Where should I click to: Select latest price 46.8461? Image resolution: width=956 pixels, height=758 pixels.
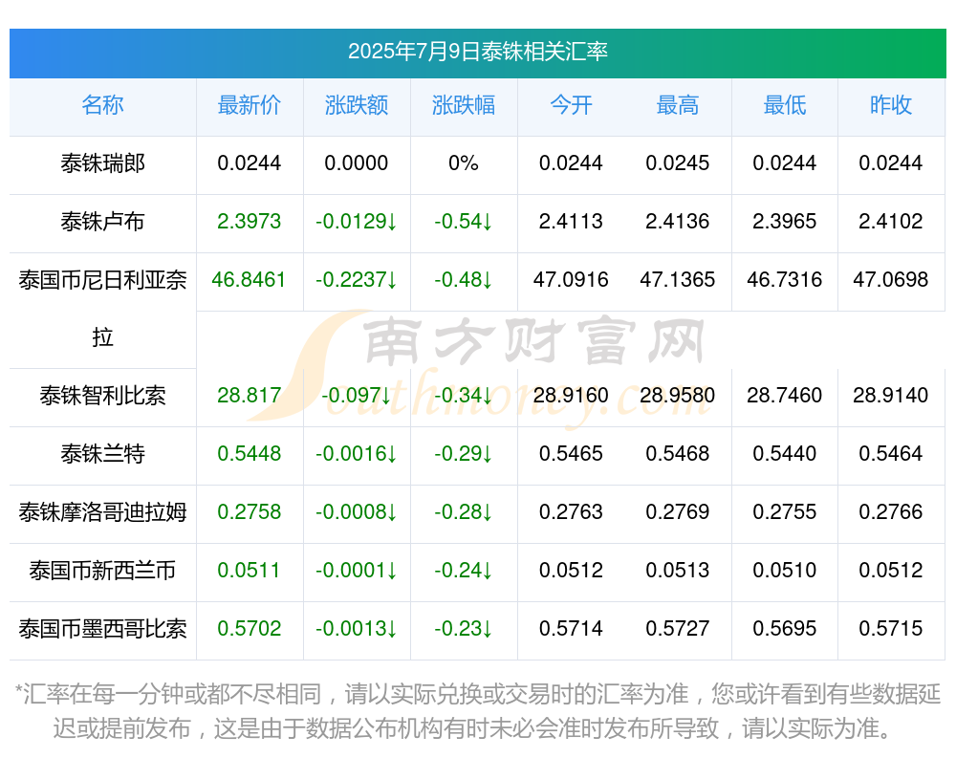pyautogui.click(x=249, y=280)
